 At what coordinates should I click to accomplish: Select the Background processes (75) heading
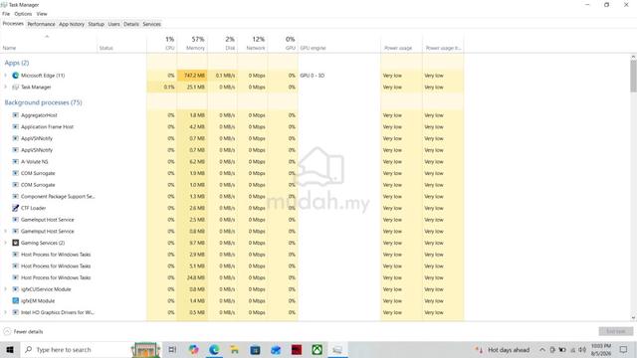point(43,102)
